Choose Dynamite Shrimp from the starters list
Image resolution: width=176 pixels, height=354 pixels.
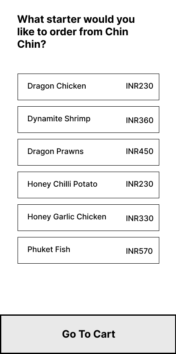coord(88,120)
